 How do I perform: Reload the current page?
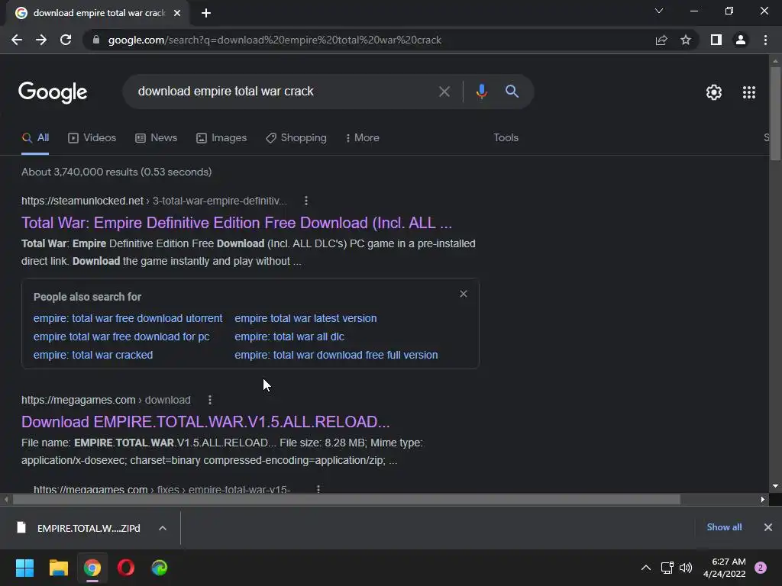tap(66, 40)
